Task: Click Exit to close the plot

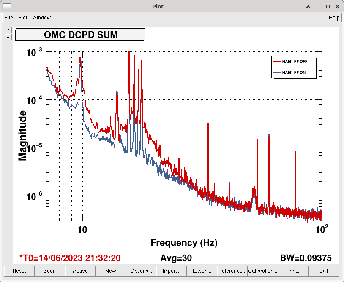Action: (324, 271)
